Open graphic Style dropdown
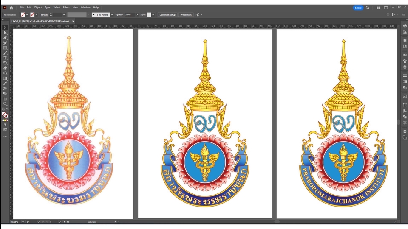The image size is (408, 229). pos(153,15)
